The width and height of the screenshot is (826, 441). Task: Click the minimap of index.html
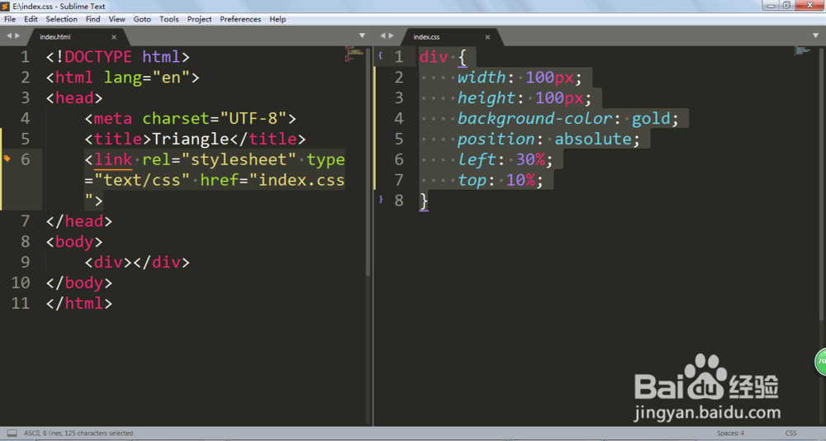tap(354, 54)
